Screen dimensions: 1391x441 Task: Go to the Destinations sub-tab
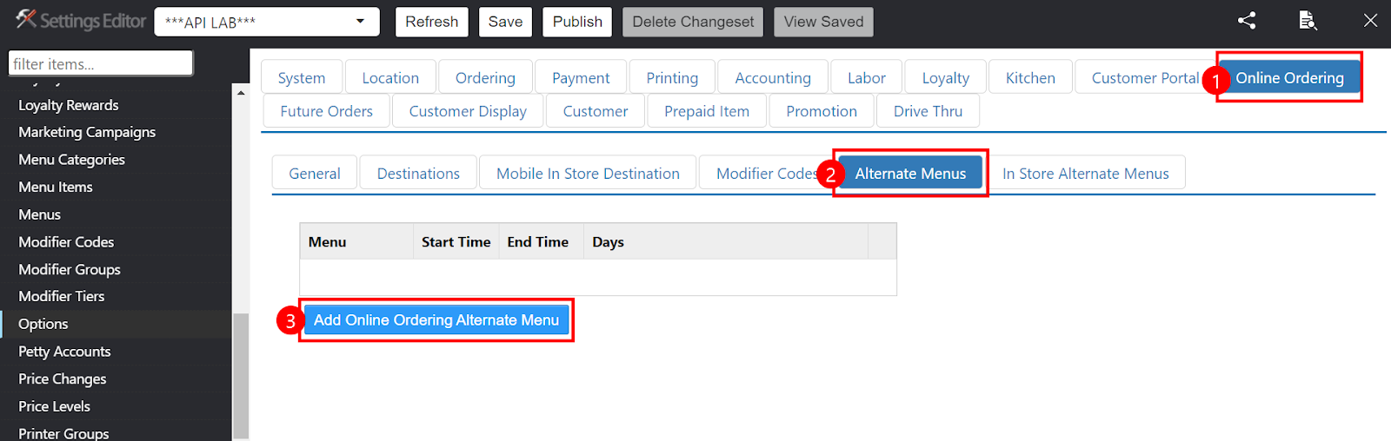tap(418, 174)
